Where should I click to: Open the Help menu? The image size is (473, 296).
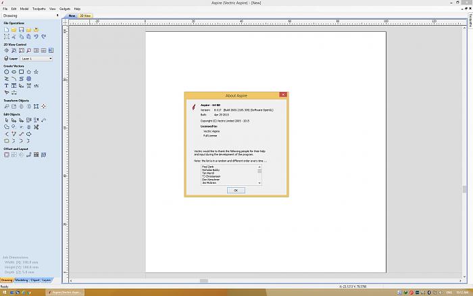[77, 9]
